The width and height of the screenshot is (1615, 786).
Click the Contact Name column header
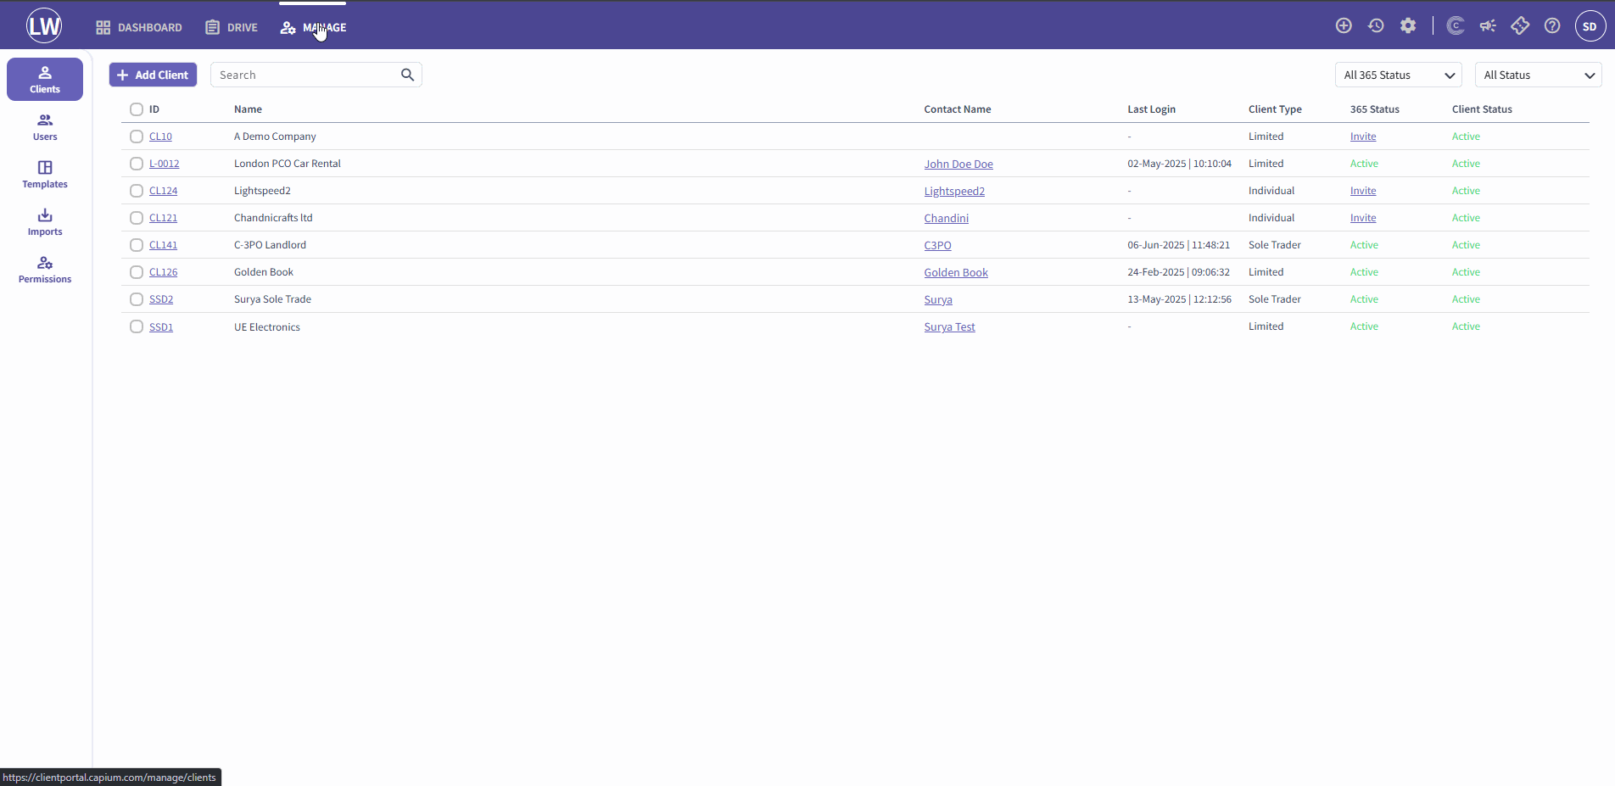(958, 109)
